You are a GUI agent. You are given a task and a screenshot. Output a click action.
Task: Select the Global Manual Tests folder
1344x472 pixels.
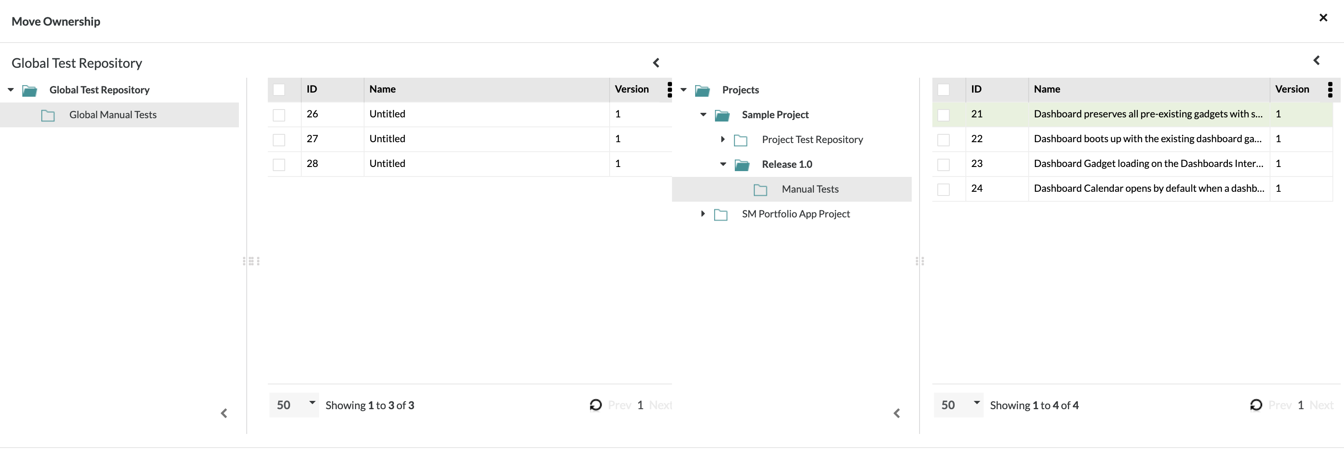click(x=113, y=115)
